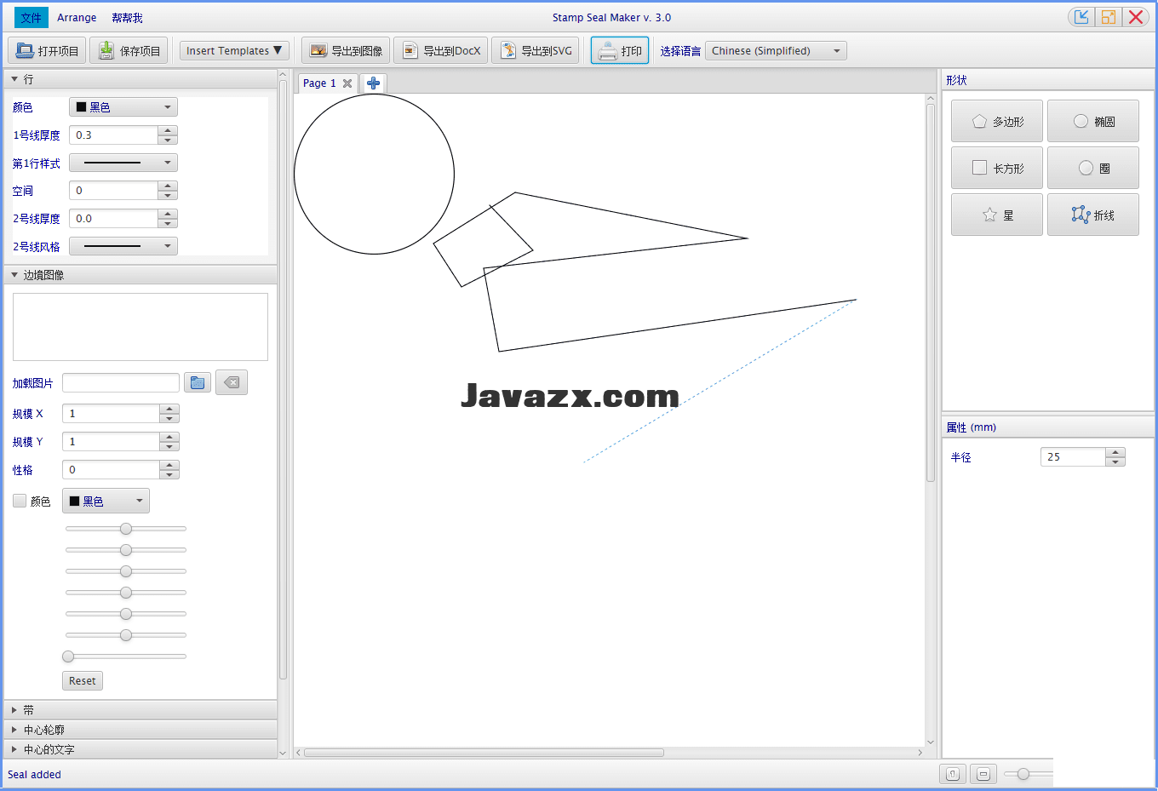Add an 椭圆 ellipse shape
This screenshot has height=791, width=1158.
1093,122
